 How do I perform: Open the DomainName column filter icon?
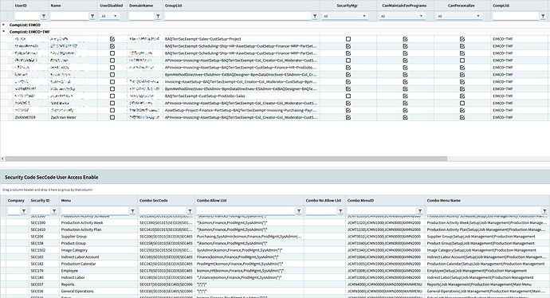pos(158,16)
